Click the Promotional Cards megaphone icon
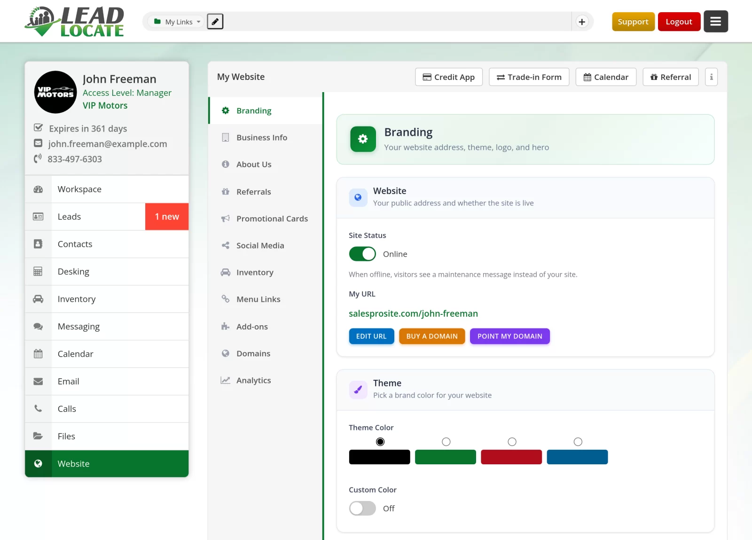The height and width of the screenshot is (540, 752). click(226, 219)
